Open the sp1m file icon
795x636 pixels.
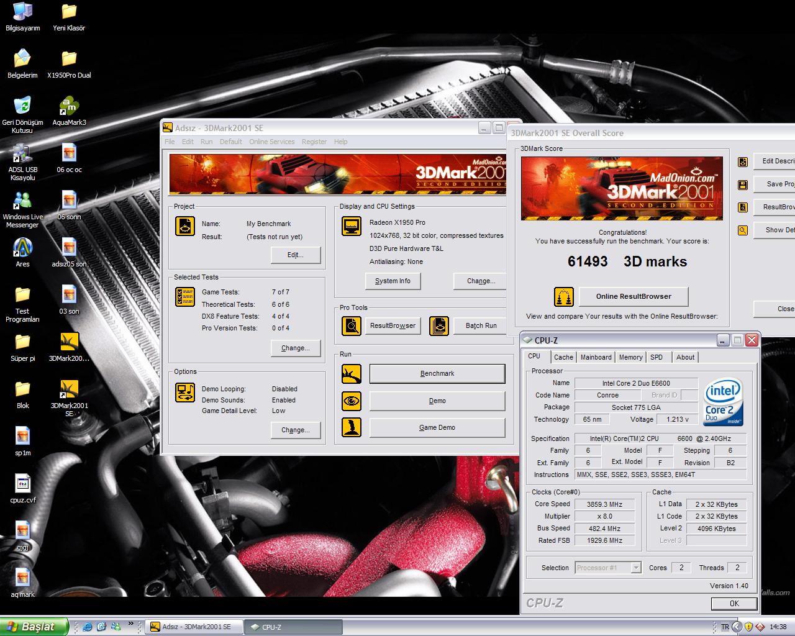[x=22, y=442]
